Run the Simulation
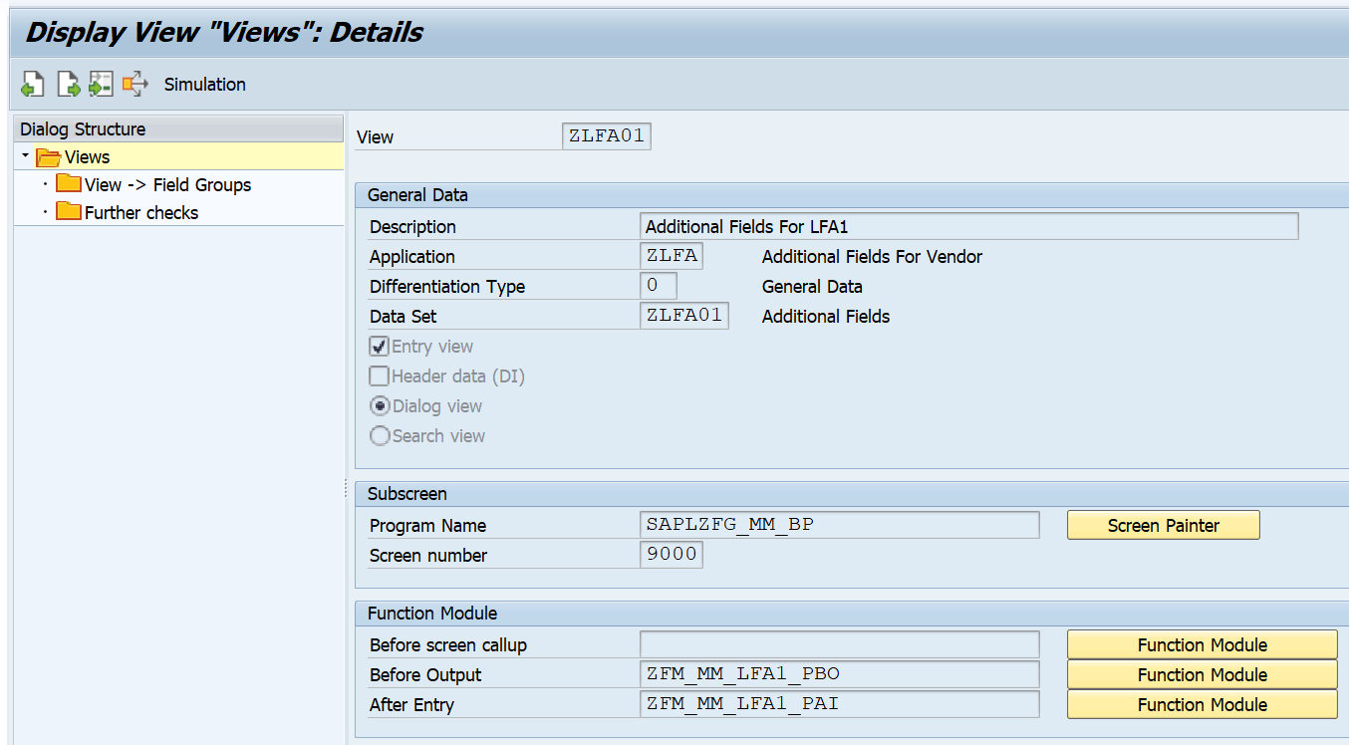 (x=204, y=84)
